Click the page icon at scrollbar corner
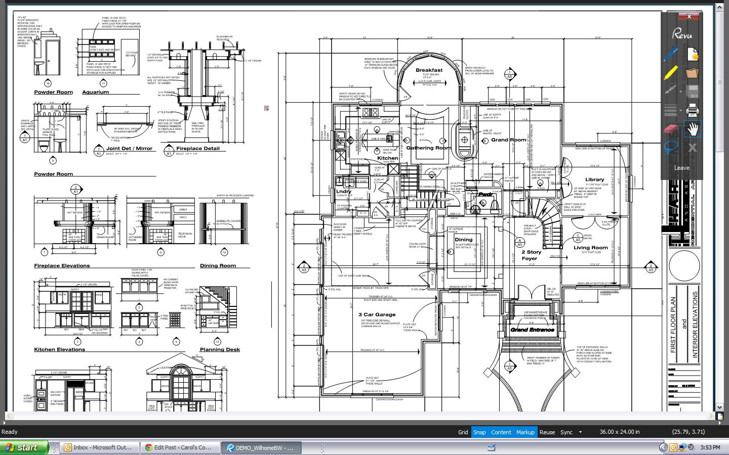The width and height of the screenshot is (729, 455). pyautogui.click(x=720, y=416)
